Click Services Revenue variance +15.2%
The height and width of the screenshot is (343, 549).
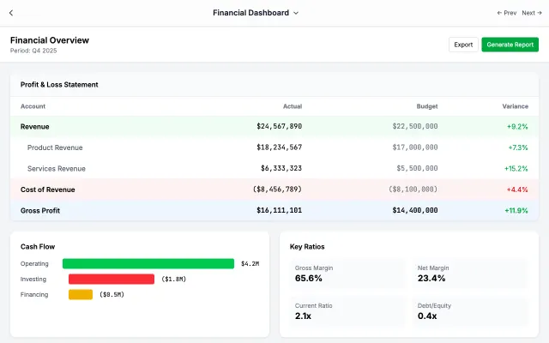point(516,169)
